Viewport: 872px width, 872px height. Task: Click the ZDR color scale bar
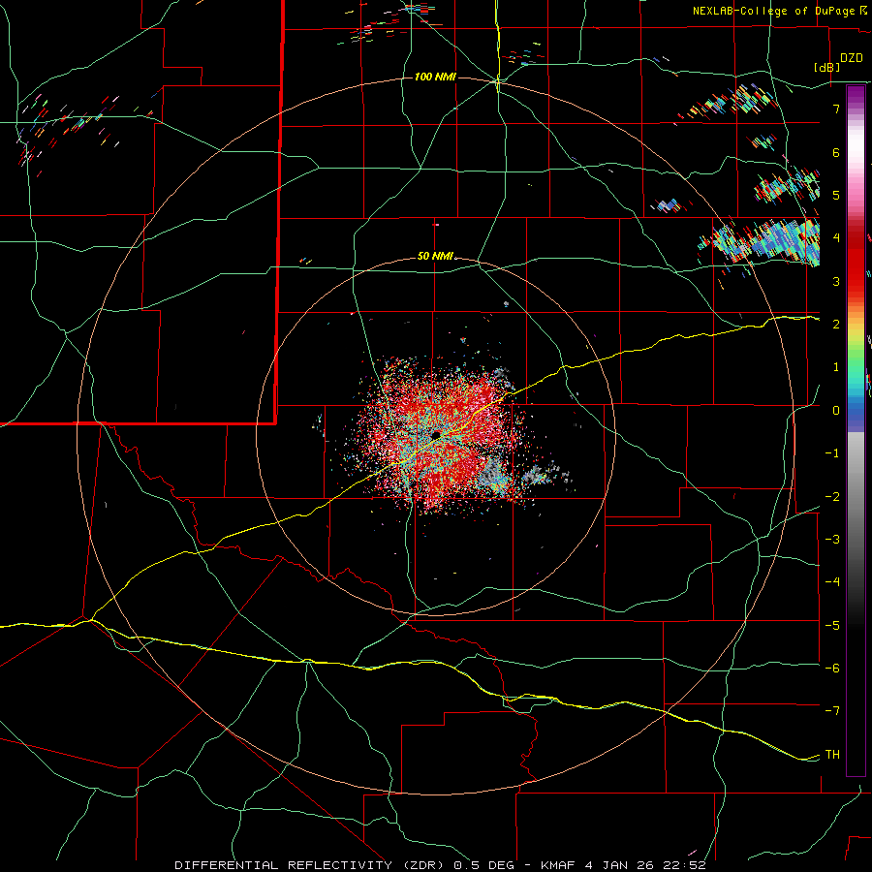(x=856, y=430)
